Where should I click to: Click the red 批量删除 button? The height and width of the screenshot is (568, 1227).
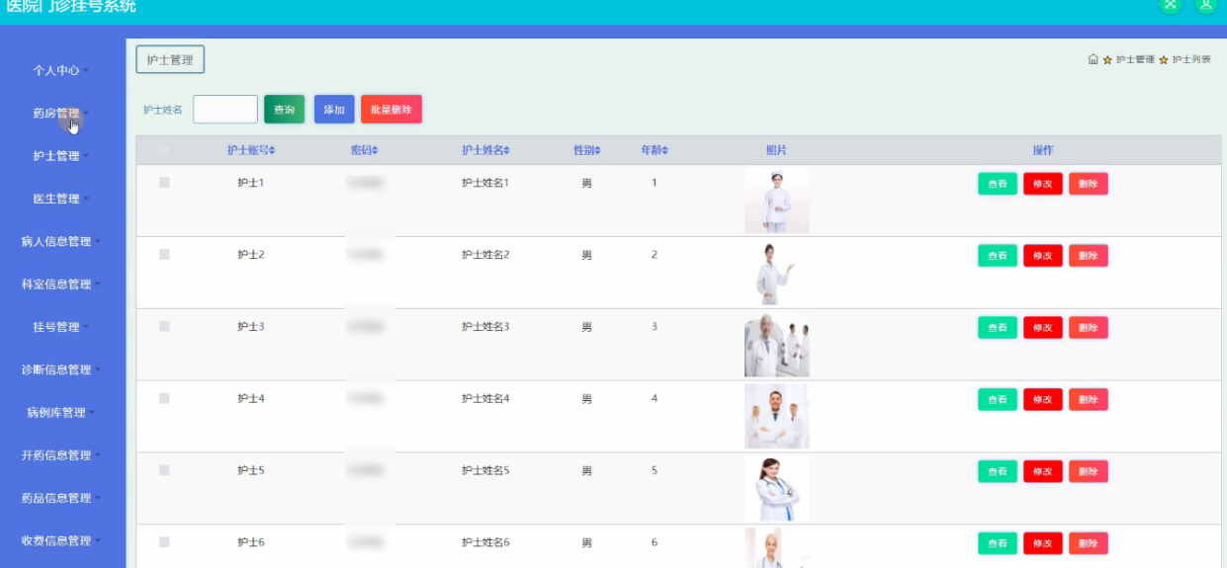click(x=392, y=110)
